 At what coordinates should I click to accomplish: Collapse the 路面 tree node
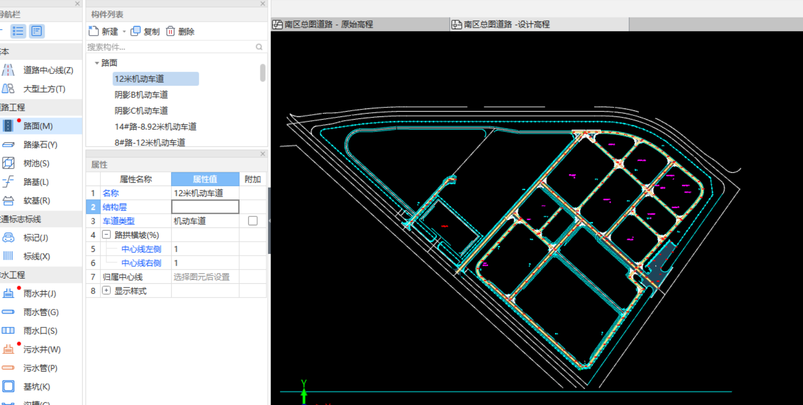(97, 63)
